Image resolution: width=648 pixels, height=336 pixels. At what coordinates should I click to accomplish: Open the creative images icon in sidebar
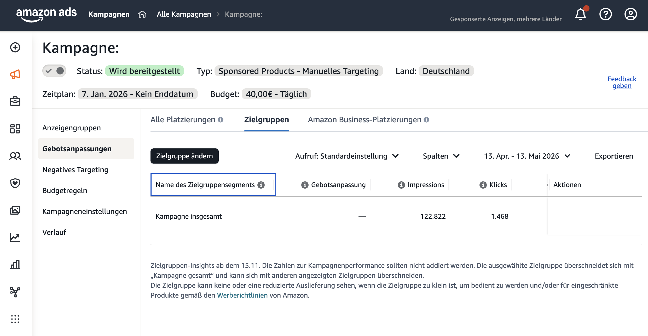click(x=15, y=210)
